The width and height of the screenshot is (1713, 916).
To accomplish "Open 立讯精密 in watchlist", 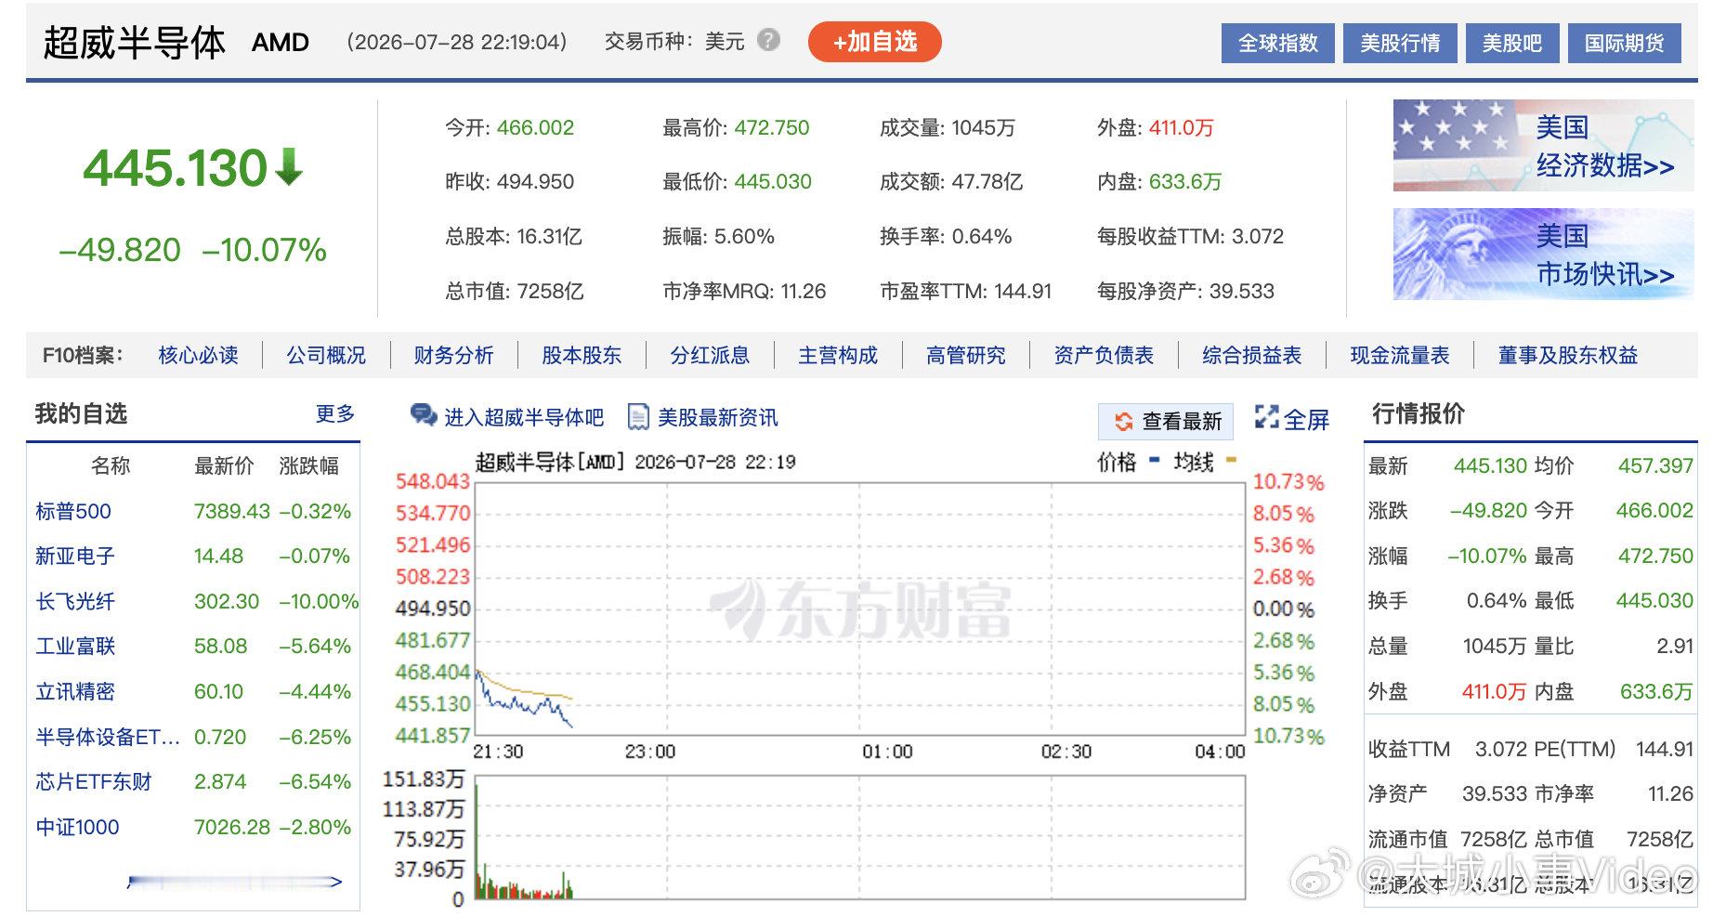I will click(75, 691).
